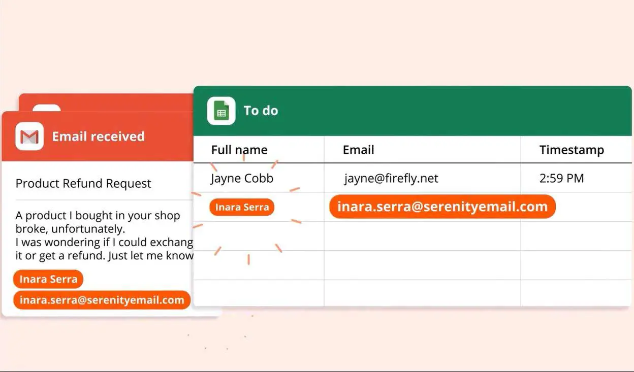Click the large inara.serra@serenityemail.com pill in the sheet
The height and width of the screenshot is (372, 634).
[442, 207]
